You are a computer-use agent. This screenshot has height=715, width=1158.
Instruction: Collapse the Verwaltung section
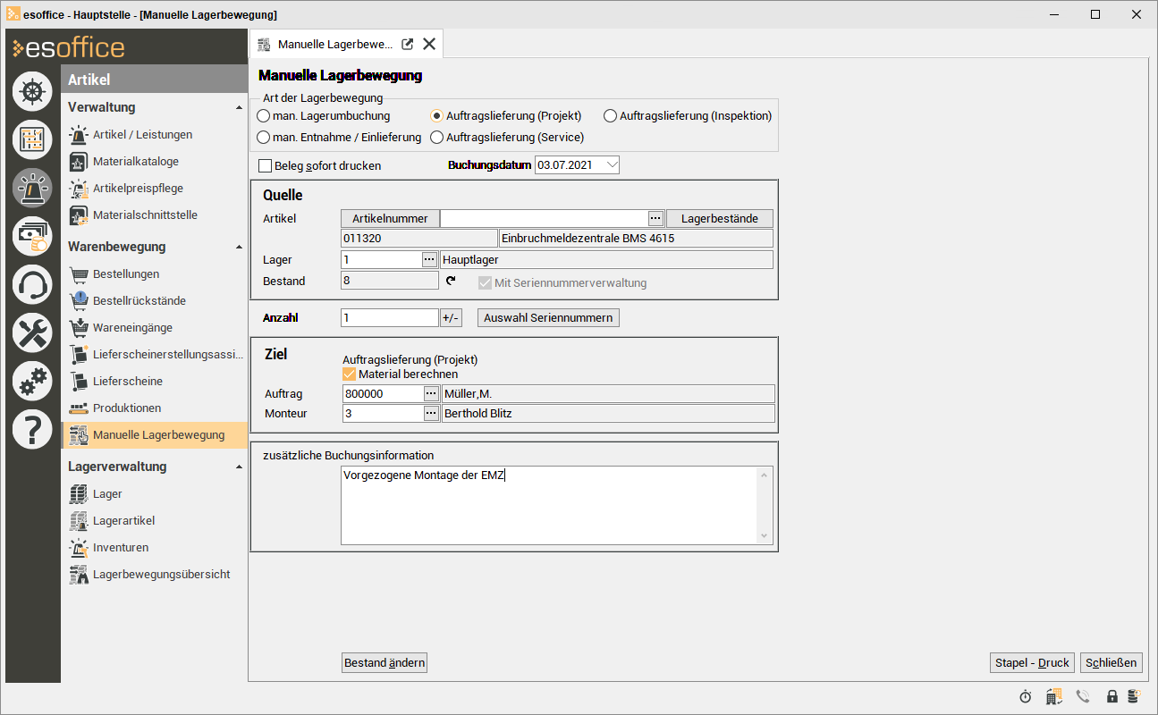point(239,108)
